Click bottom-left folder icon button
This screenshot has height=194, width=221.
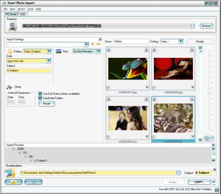[x=14, y=182]
